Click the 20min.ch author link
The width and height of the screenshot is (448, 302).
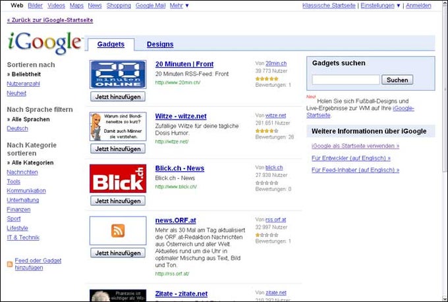point(276,63)
